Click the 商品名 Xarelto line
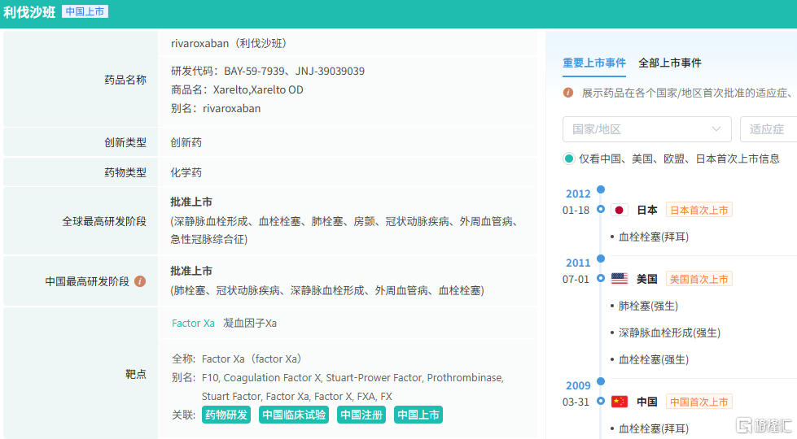 pos(237,89)
